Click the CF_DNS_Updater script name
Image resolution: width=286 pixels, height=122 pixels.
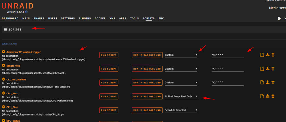pyautogui.click(x=16, y=80)
